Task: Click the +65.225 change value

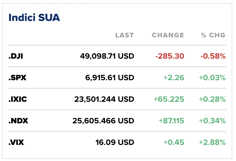Action: pos(169,99)
